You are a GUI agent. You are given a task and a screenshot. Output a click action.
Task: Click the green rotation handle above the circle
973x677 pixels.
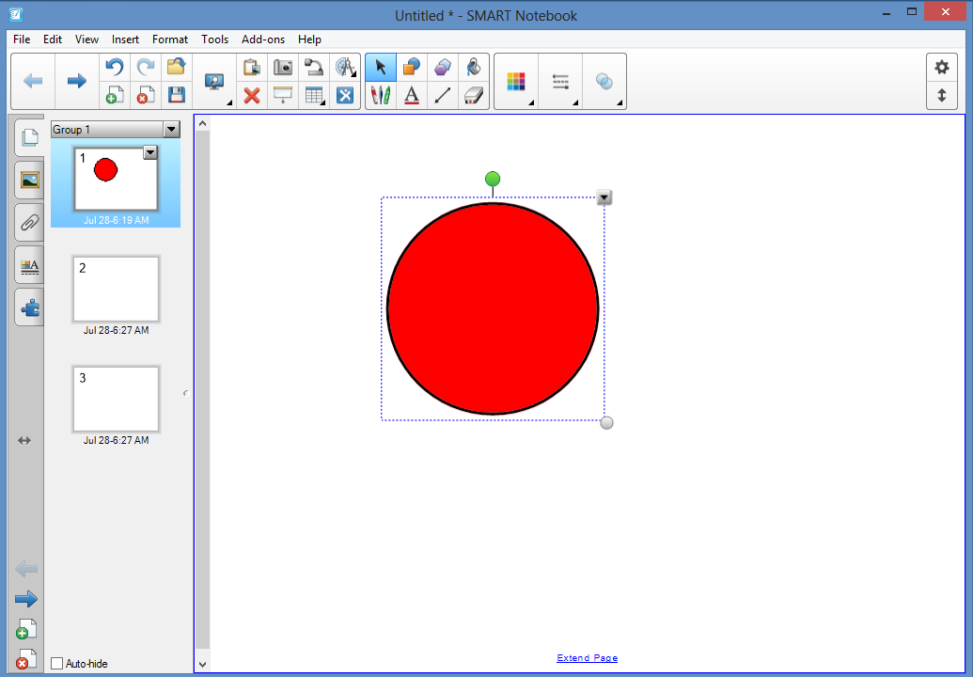(492, 180)
